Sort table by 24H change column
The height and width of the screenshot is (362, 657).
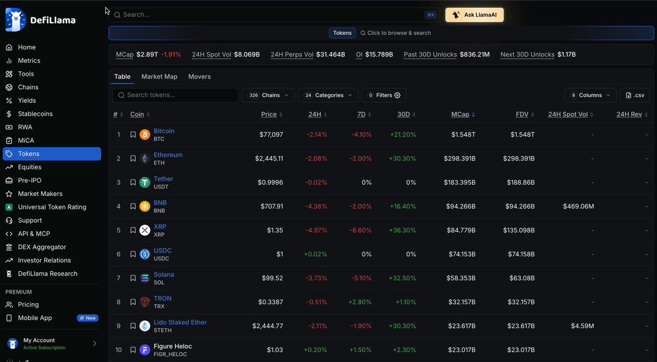pyautogui.click(x=318, y=114)
